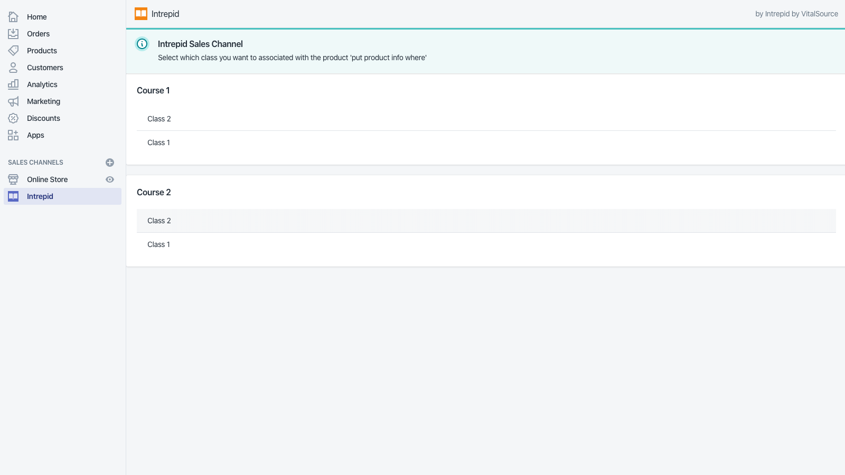Select Class 2 under Course 2
The width and height of the screenshot is (845, 475).
(486, 221)
